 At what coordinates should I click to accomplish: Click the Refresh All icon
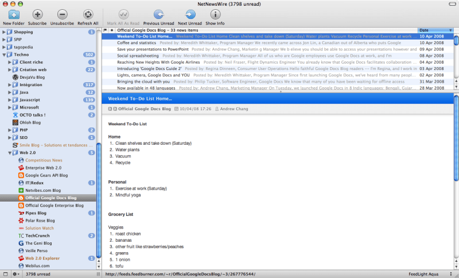pos(88,14)
